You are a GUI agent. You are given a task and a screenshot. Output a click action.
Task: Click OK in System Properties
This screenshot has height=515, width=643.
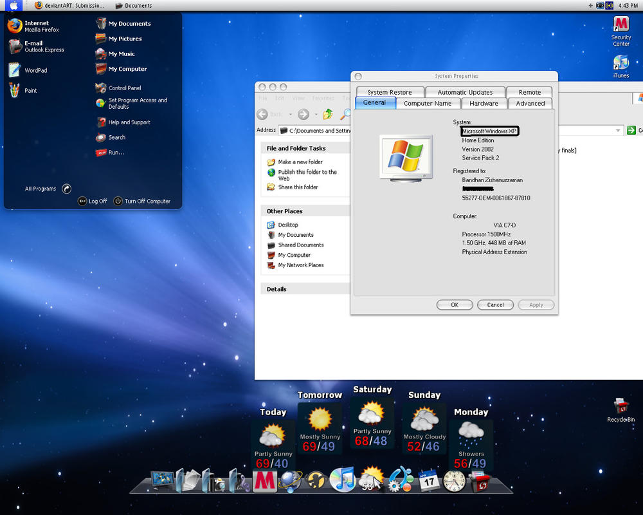coord(455,304)
